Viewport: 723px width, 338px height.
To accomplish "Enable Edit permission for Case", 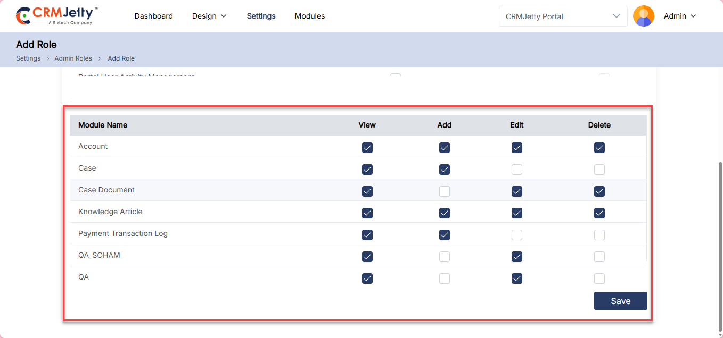I will coord(516,170).
